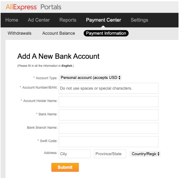Open the Home menu item
180x181 pixels.
click(x=12, y=20)
